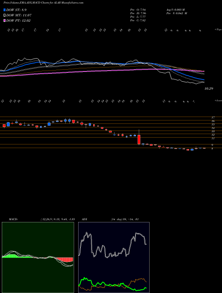Select the 'DOW MT: 11.07' label
This screenshot has width=222, height=293.
point(19,16)
